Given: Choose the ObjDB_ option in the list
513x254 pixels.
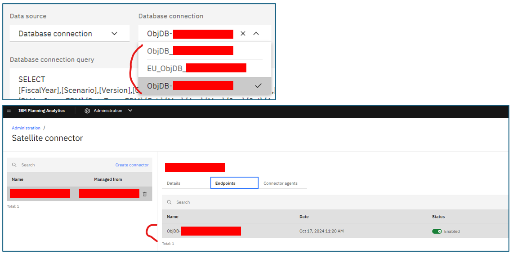Looking at the screenshot, I should (205, 51).
